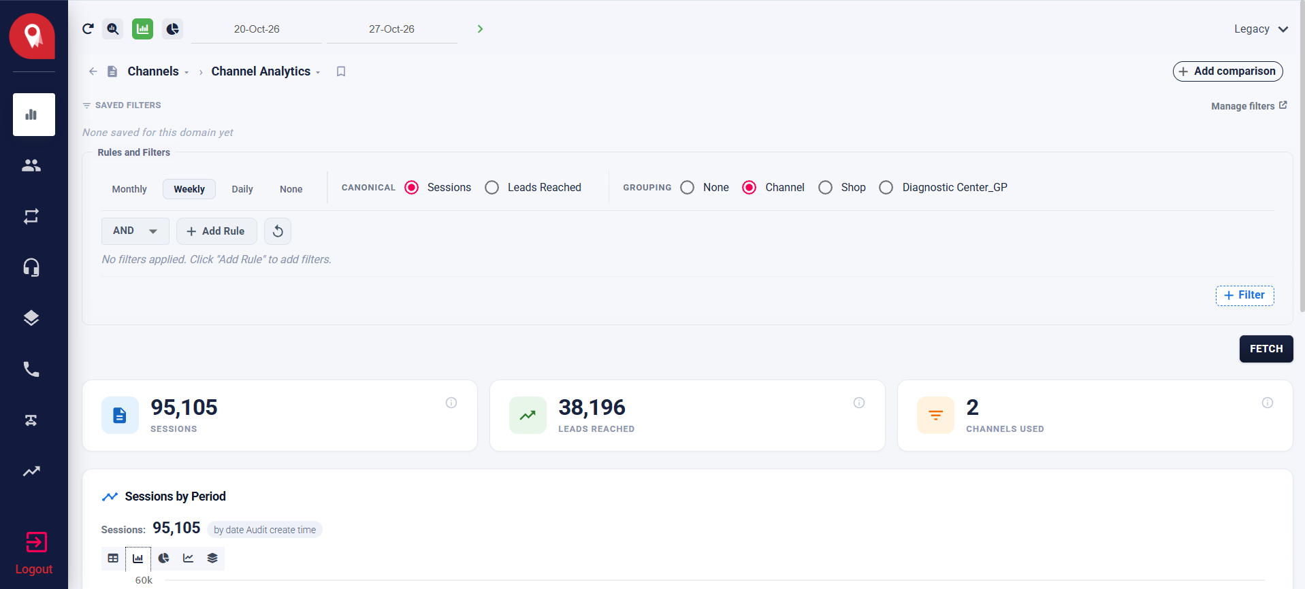Screen dimensions: 1305x589
Task: Reset the filter rules
Action: click(x=278, y=231)
